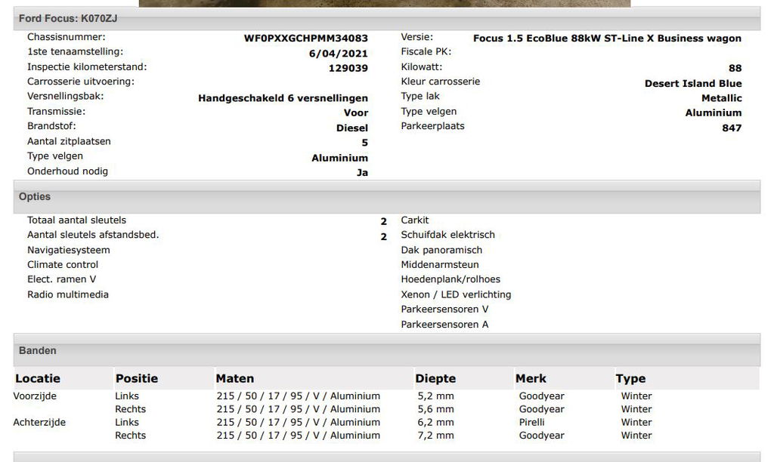
Task: Collapse the Banden section header
Action: click(38, 351)
